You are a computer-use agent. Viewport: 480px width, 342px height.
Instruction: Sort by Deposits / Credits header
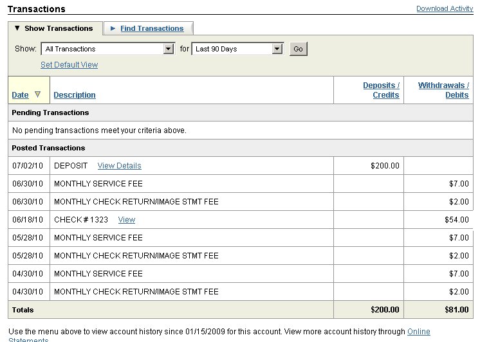click(x=381, y=90)
